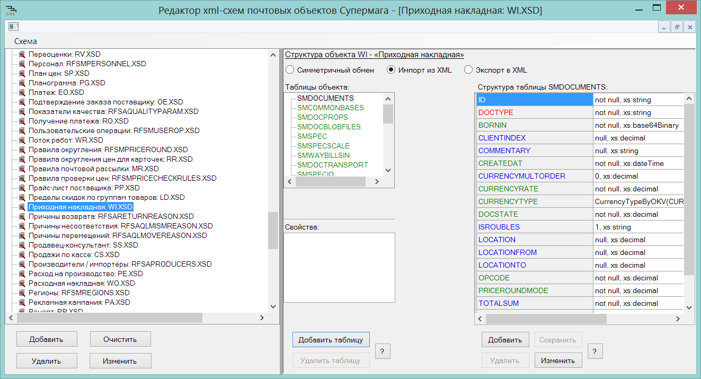Choose the Экспорт в XML radio option

point(468,70)
